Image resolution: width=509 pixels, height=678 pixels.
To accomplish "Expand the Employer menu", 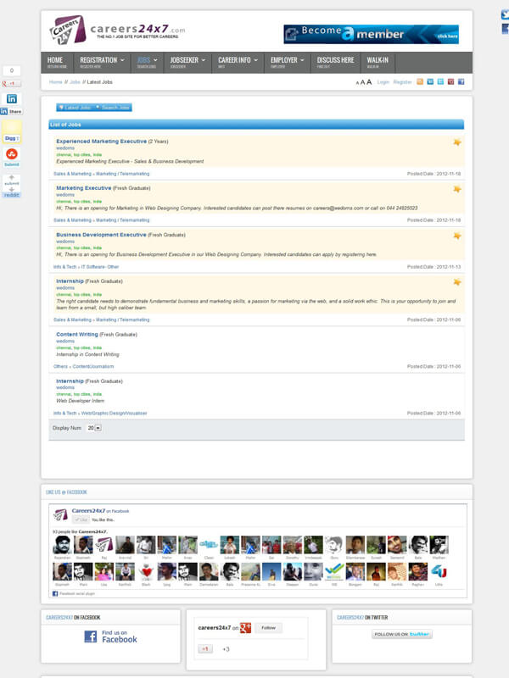I will 288,61.
